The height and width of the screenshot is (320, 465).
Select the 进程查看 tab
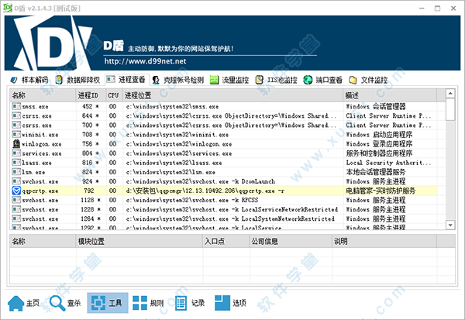126,80
